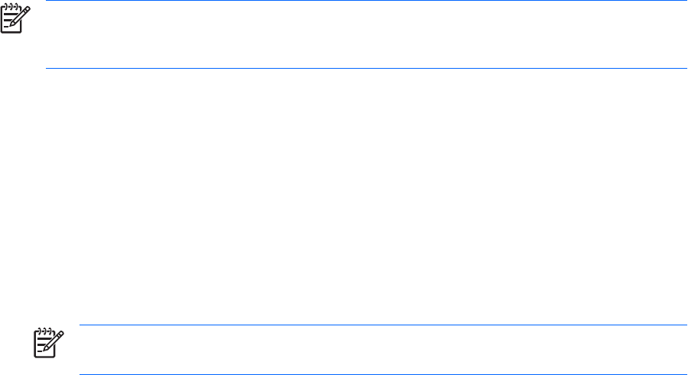The image size is (688, 375).
Task: Click the blue line above the lower note
Action: coord(382,325)
